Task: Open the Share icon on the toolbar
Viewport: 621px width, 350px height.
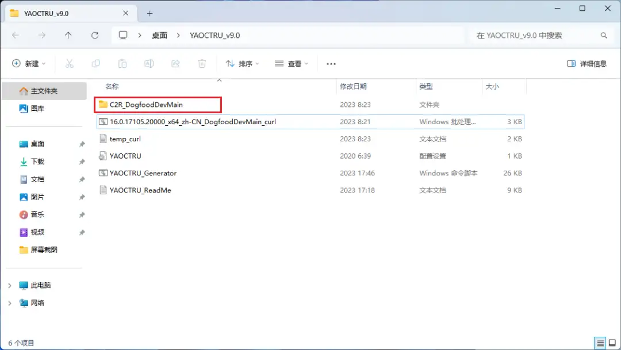Action: point(175,63)
